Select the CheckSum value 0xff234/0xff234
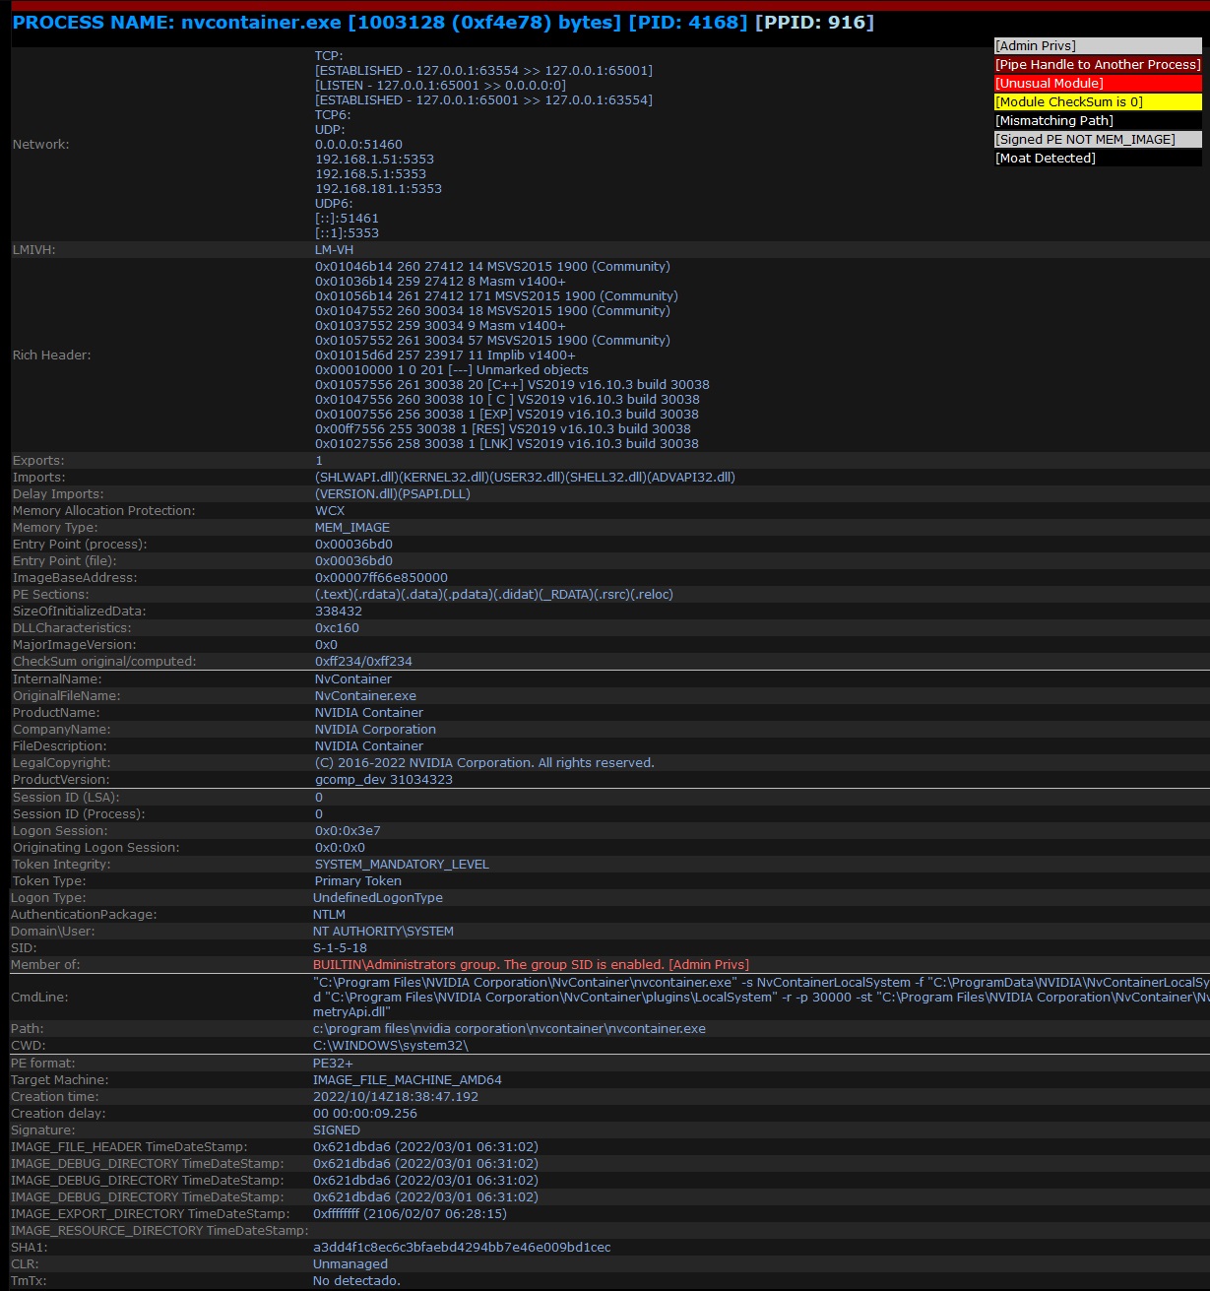This screenshot has height=1291, width=1210. coord(363,662)
